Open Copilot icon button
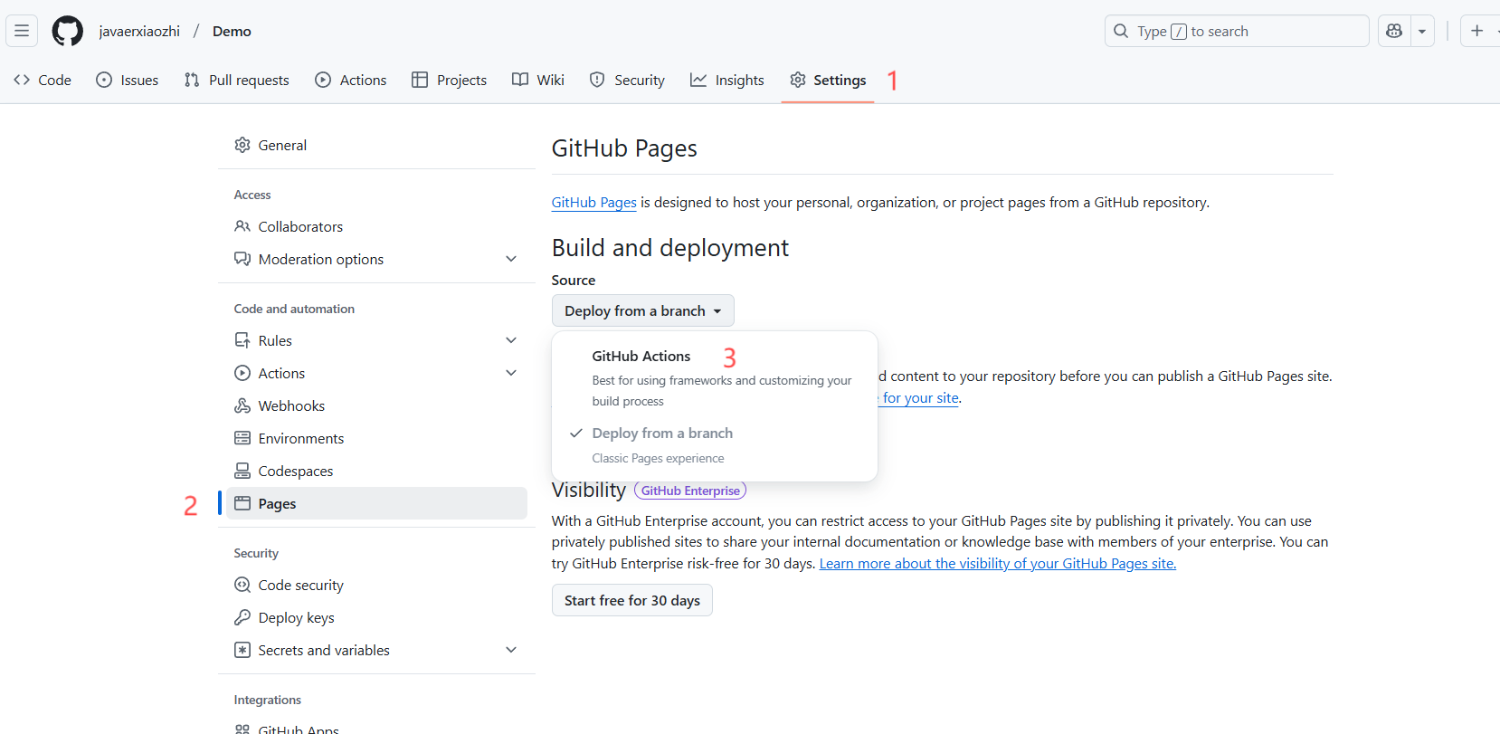The height and width of the screenshot is (734, 1500). [1394, 31]
